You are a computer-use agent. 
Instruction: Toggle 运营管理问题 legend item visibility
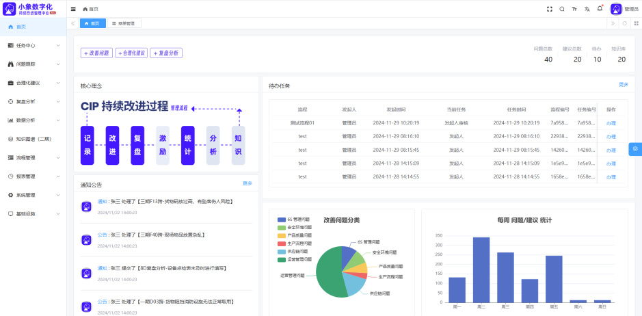(297, 260)
